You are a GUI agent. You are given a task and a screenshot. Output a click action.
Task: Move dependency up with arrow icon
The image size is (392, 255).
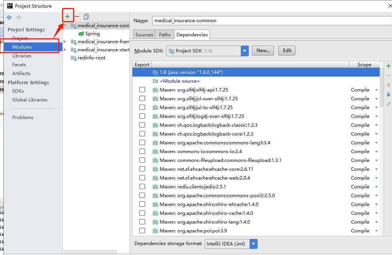click(388, 85)
